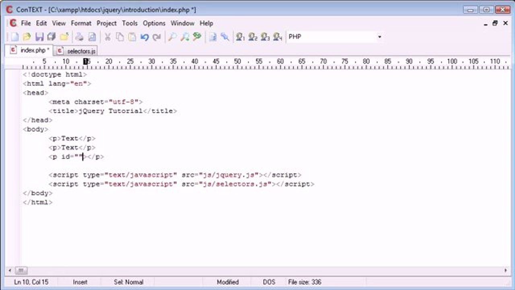Run user command 4 icon

[x=278, y=37]
